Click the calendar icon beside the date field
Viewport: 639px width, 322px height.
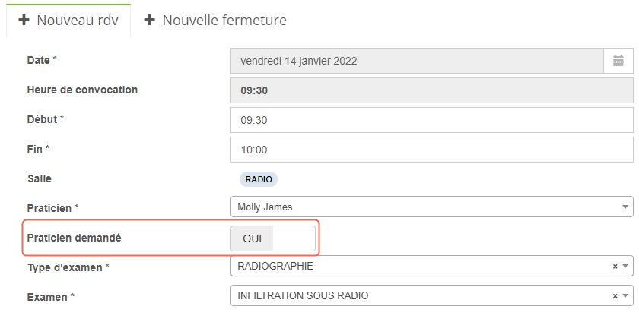pos(618,61)
